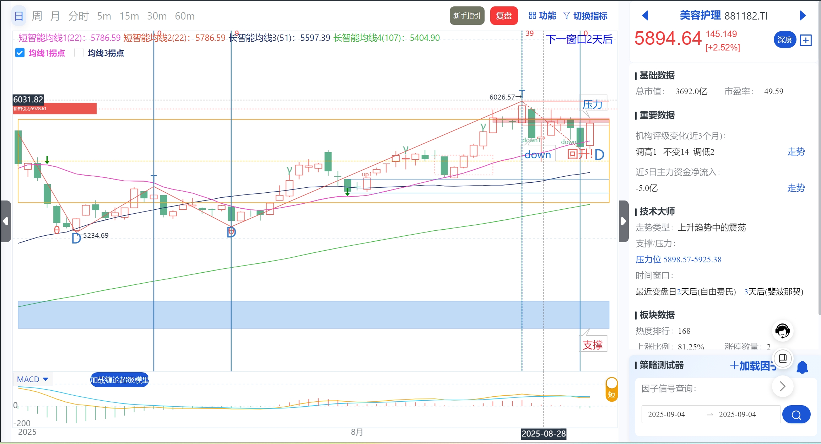The width and height of the screenshot is (821, 444).
Task: Click the magnifier search button
Action: tap(796, 414)
